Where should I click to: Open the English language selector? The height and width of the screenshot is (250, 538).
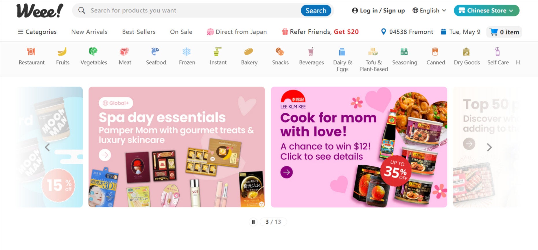429,11
